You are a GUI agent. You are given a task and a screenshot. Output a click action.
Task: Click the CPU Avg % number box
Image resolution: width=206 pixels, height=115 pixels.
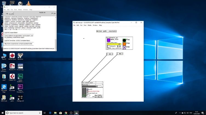(96, 97)
